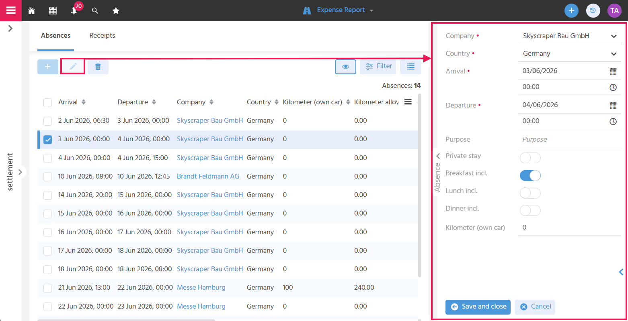Enable the Private stay switch
628x321 pixels.
point(530,158)
